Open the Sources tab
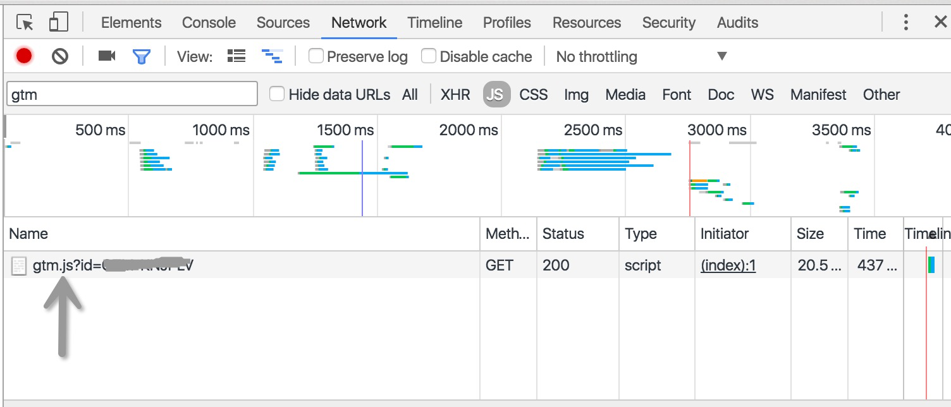Screen dimensions: 951x407 coord(283,23)
